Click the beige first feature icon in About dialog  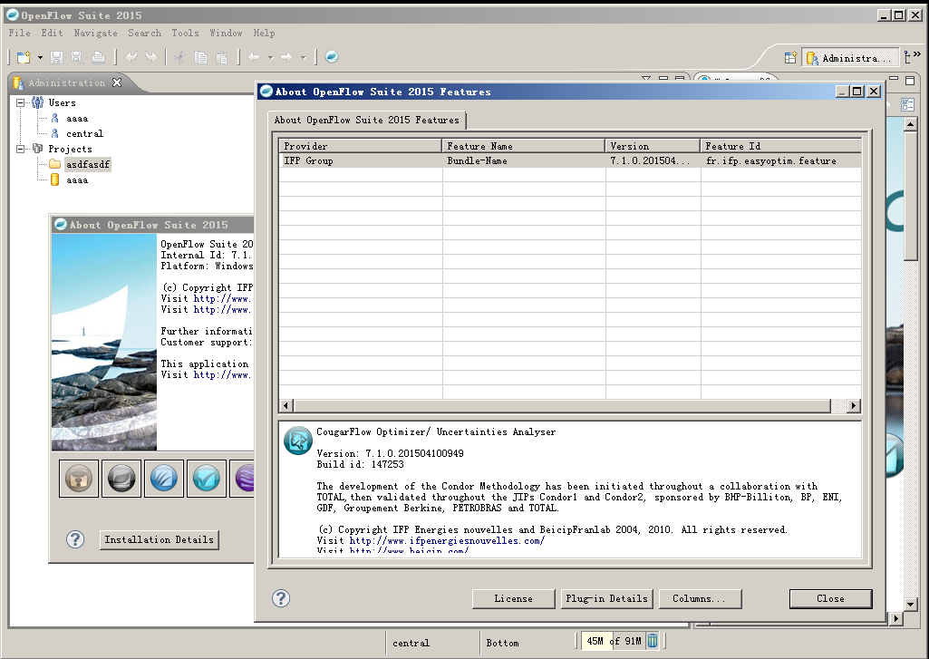pyautogui.click(x=79, y=479)
